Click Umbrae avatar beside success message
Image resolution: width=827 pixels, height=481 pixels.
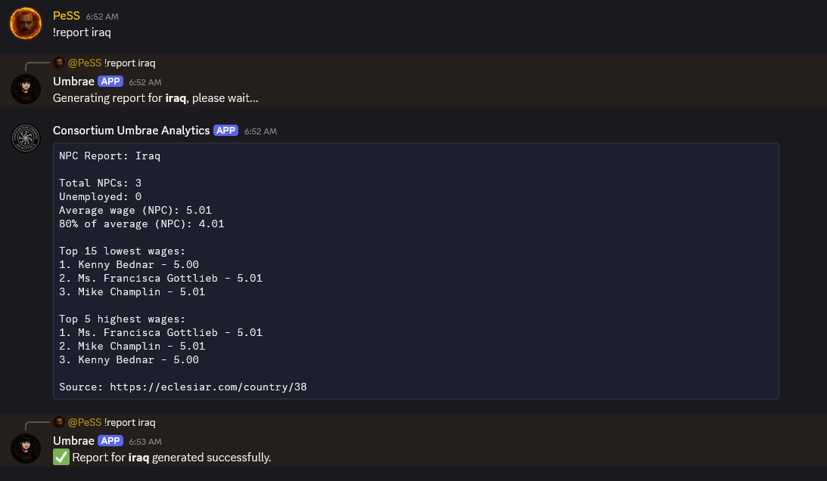pyautogui.click(x=25, y=449)
